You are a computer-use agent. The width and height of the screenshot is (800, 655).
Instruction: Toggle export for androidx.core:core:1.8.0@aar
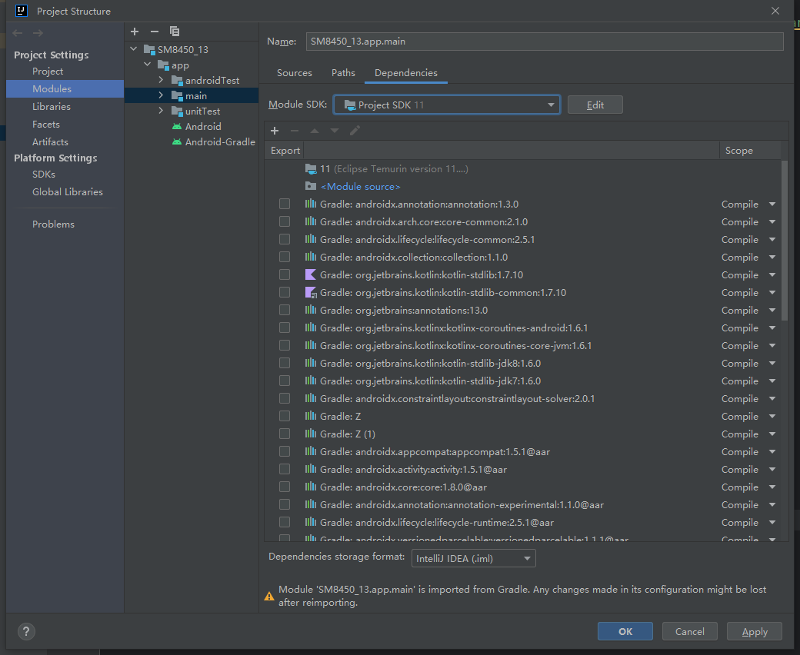285,487
